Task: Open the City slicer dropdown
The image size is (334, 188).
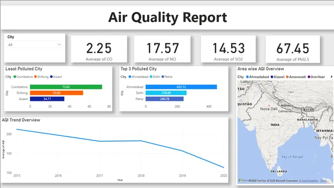Action: click(x=34, y=44)
